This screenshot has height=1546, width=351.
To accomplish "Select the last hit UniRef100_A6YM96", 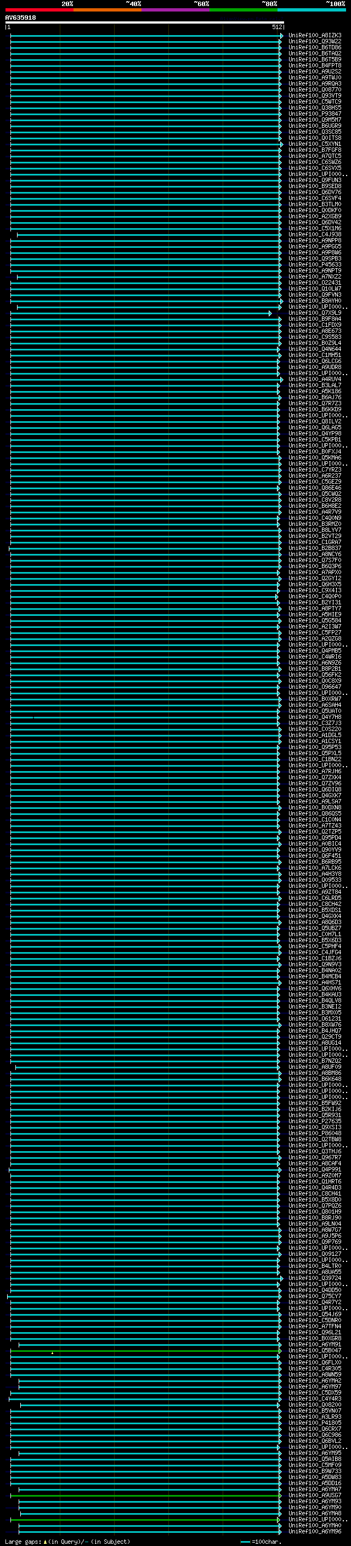I will point(315,1531).
